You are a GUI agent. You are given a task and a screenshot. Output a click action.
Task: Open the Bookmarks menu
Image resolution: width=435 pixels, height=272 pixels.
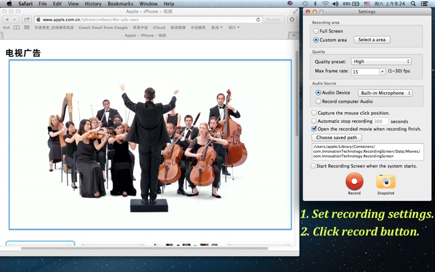coord(120,4)
